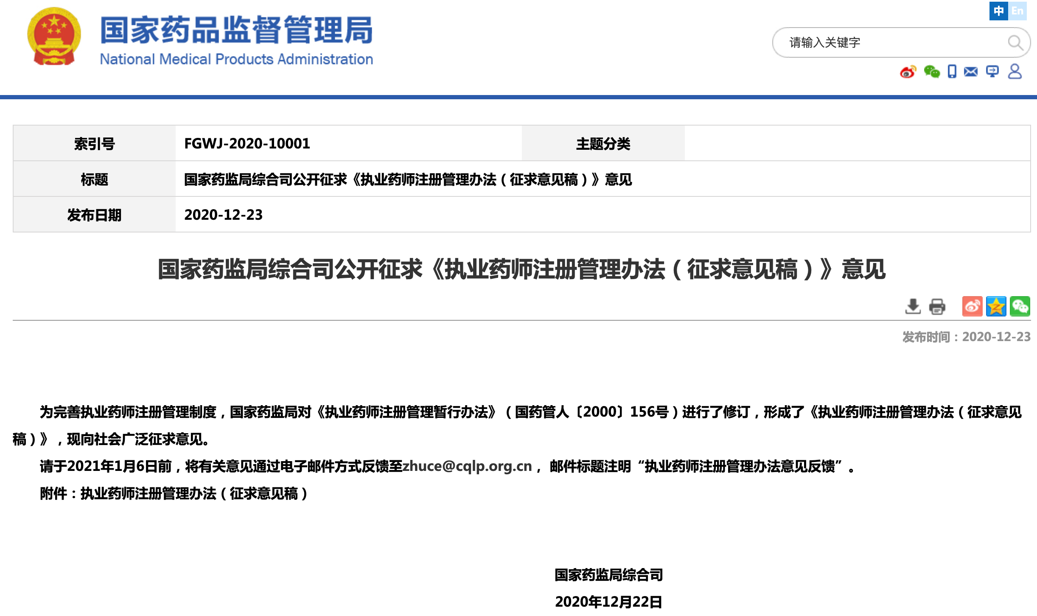Click the blue envelope mail icon

(x=971, y=72)
